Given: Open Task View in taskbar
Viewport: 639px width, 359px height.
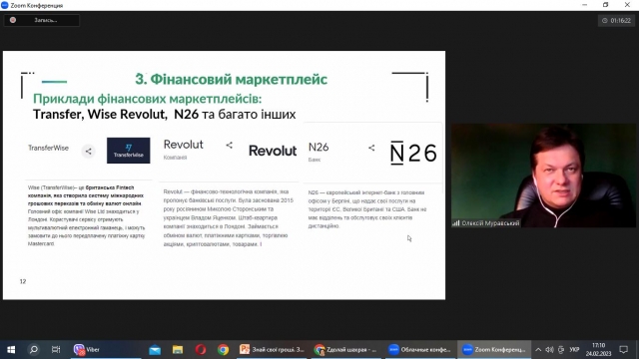Looking at the screenshot, I should click(56, 350).
